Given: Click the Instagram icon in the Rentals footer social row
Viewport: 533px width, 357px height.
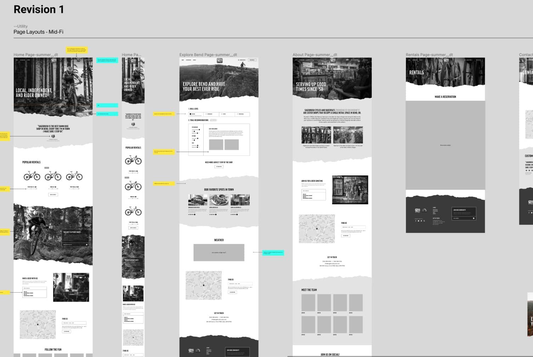Looking at the screenshot, I should (x=419, y=221).
